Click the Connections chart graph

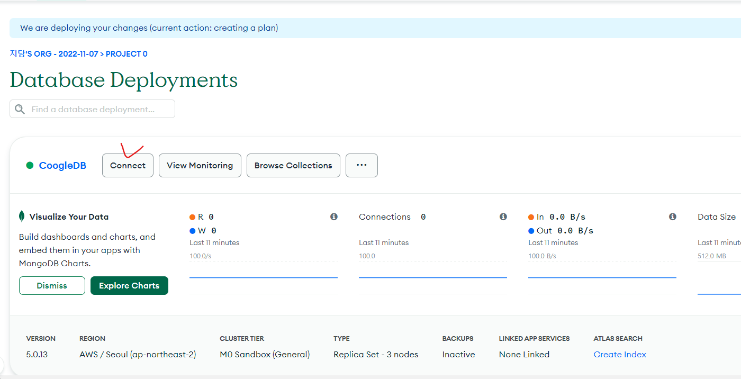pos(433,277)
